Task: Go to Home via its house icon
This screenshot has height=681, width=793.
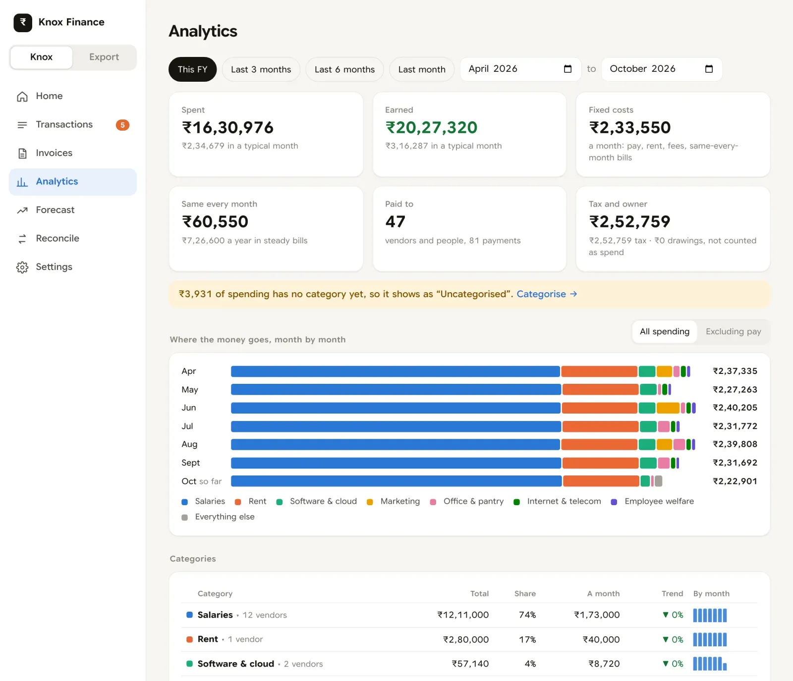Action: (x=22, y=97)
